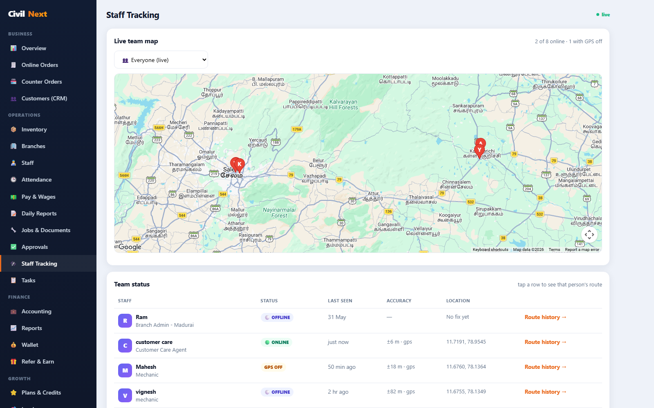Click vignesh's OFFLINE status badge
This screenshot has width=654, height=408.
pos(277,392)
